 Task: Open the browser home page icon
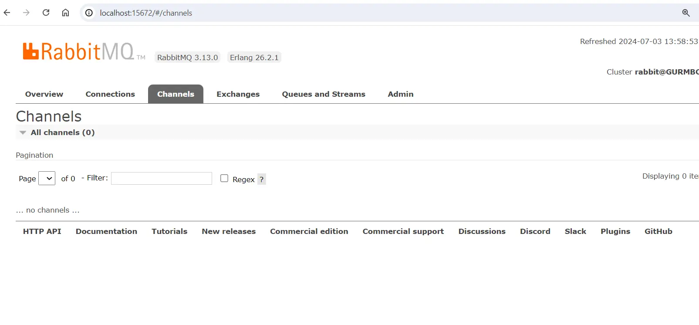tap(65, 13)
